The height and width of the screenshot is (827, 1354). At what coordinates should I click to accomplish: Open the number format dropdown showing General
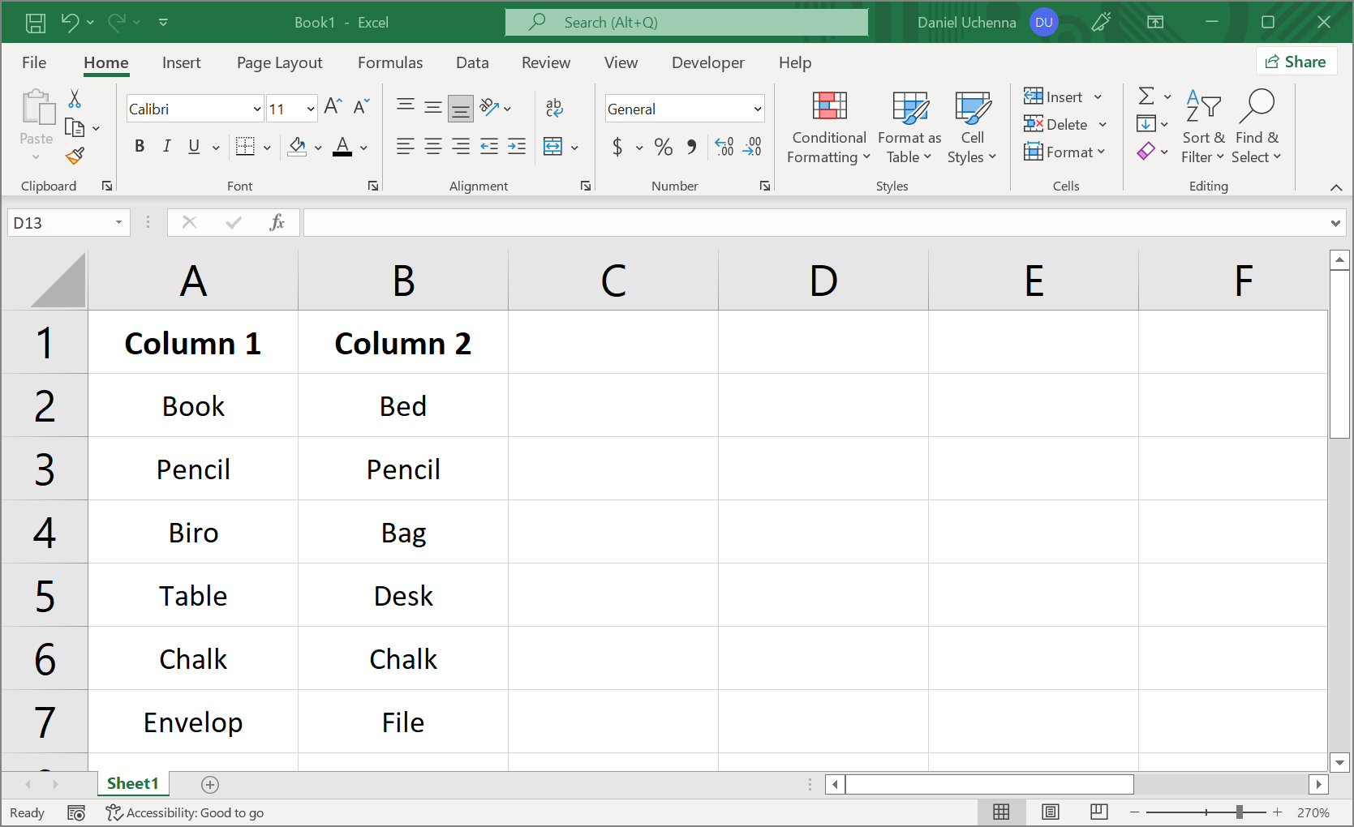tap(754, 108)
